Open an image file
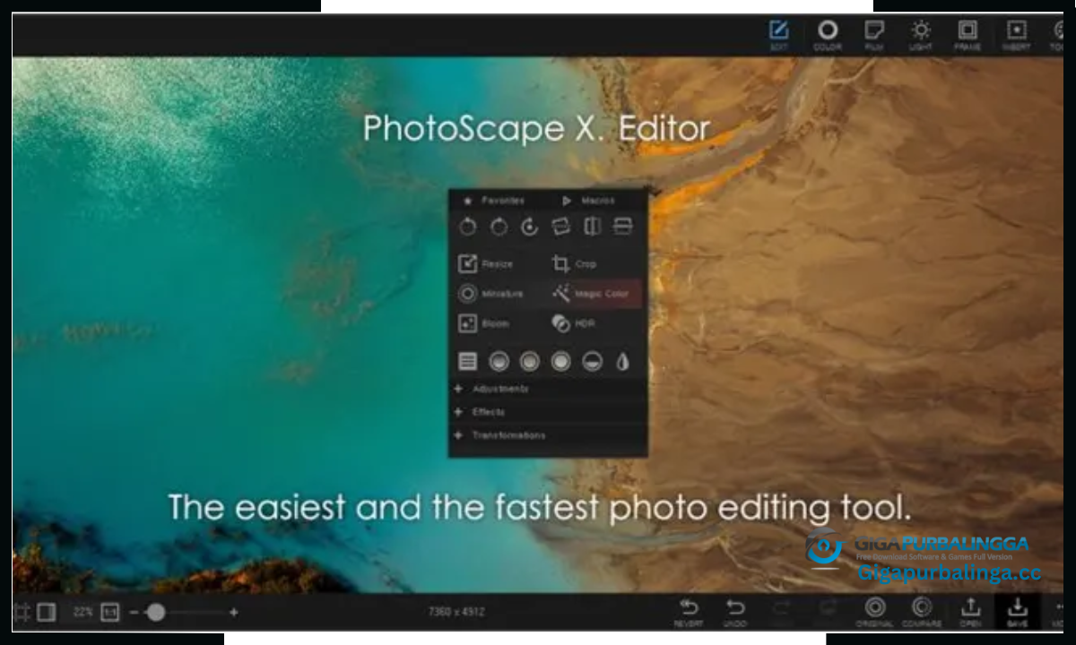The height and width of the screenshot is (645, 1076). click(x=970, y=613)
